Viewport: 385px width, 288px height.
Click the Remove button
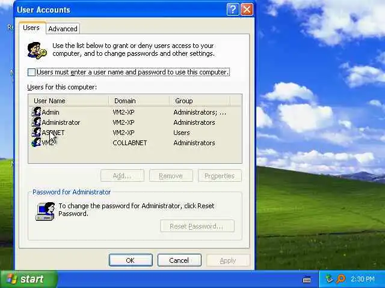[x=171, y=176]
